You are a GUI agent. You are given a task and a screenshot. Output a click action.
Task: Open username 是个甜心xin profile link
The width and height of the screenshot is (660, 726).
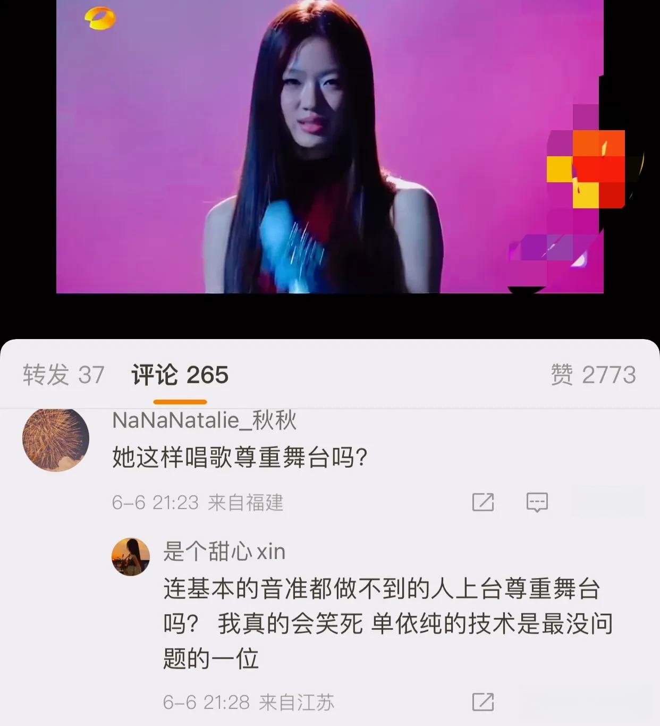(224, 551)
